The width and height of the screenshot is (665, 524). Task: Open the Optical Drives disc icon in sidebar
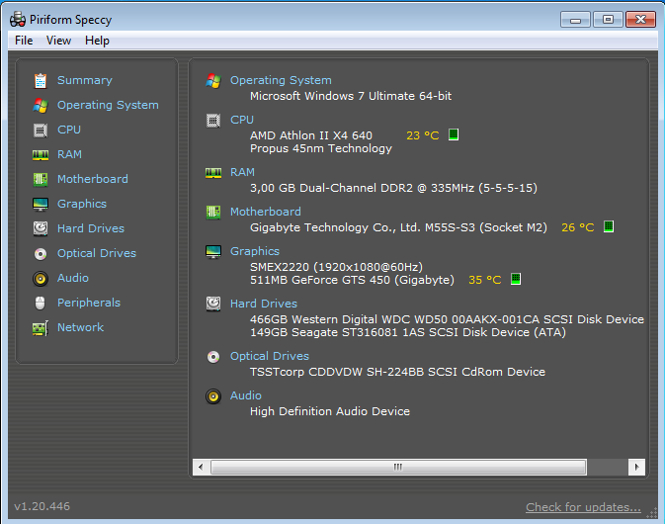point(41,253)
